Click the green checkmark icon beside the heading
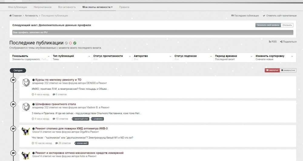Screen dimensions: 303x161 pos(75,43)
